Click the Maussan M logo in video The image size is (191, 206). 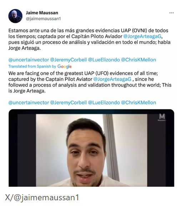point(162,117)
